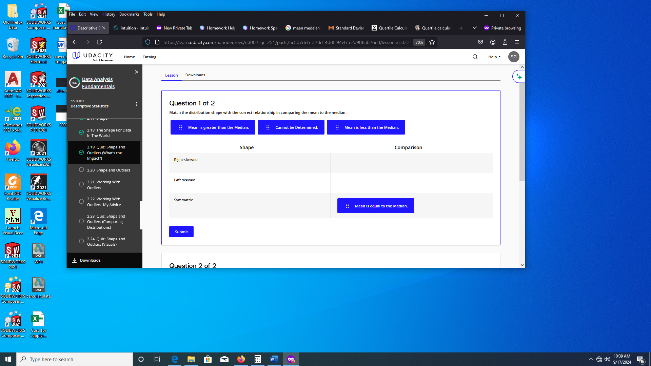Switch to Standard Deviat browser tab
Screen dimensions: 651x366
pos(346,28)
